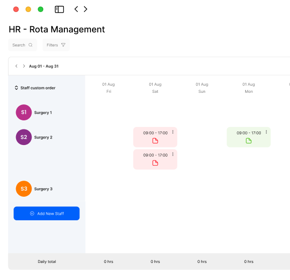Select the Surgery 3 staff name
The height and width of the screenshot is (280, 290).
[x=43, y=189]
